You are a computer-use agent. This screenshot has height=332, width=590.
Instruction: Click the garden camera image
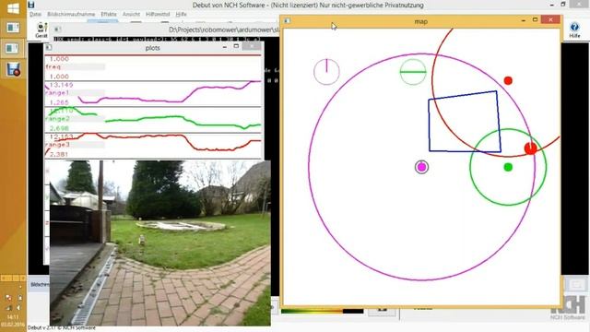coord(159,243)
